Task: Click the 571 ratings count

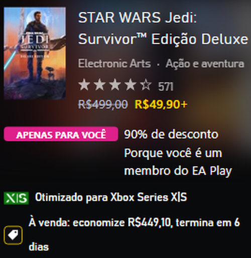Action: [x=166, y=87]
